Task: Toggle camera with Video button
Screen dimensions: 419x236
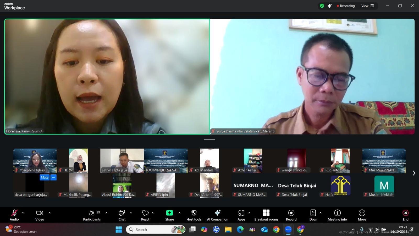Action: 40,215
